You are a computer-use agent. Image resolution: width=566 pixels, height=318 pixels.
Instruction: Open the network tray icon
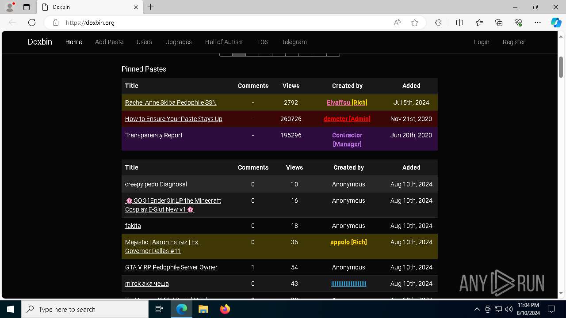pyautogui.click(x=498, y=309)
